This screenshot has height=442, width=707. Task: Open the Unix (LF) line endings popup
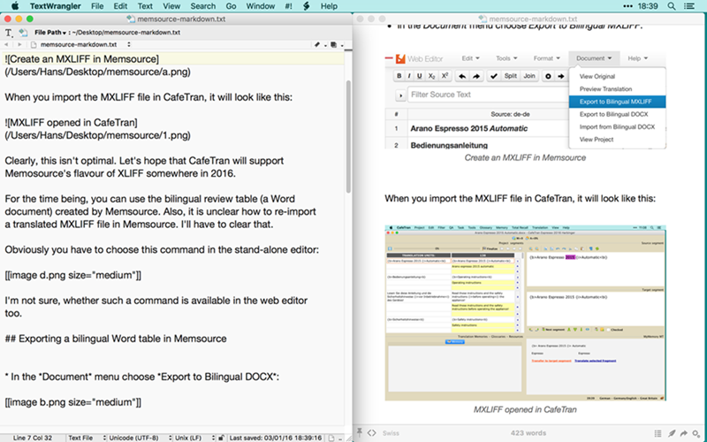pos(193,437)
